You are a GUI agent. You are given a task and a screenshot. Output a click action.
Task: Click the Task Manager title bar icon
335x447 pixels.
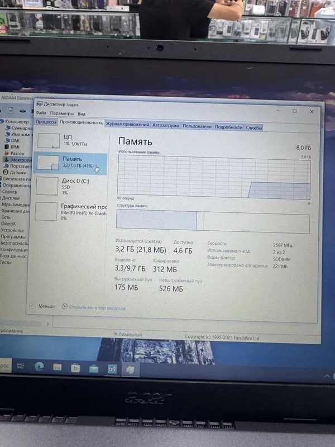(x=39, y=104)
